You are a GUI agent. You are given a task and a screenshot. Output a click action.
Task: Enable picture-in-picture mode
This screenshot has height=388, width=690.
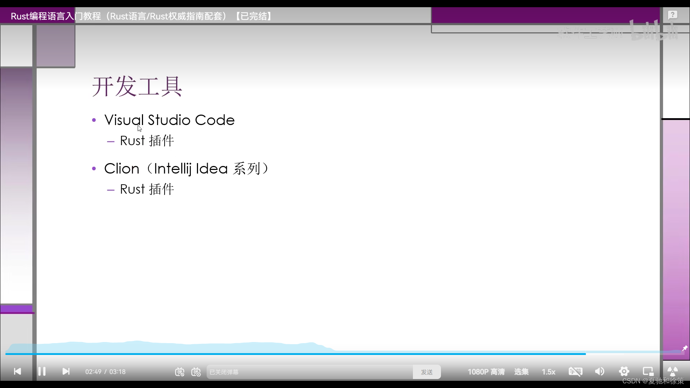tap(648, 371)
